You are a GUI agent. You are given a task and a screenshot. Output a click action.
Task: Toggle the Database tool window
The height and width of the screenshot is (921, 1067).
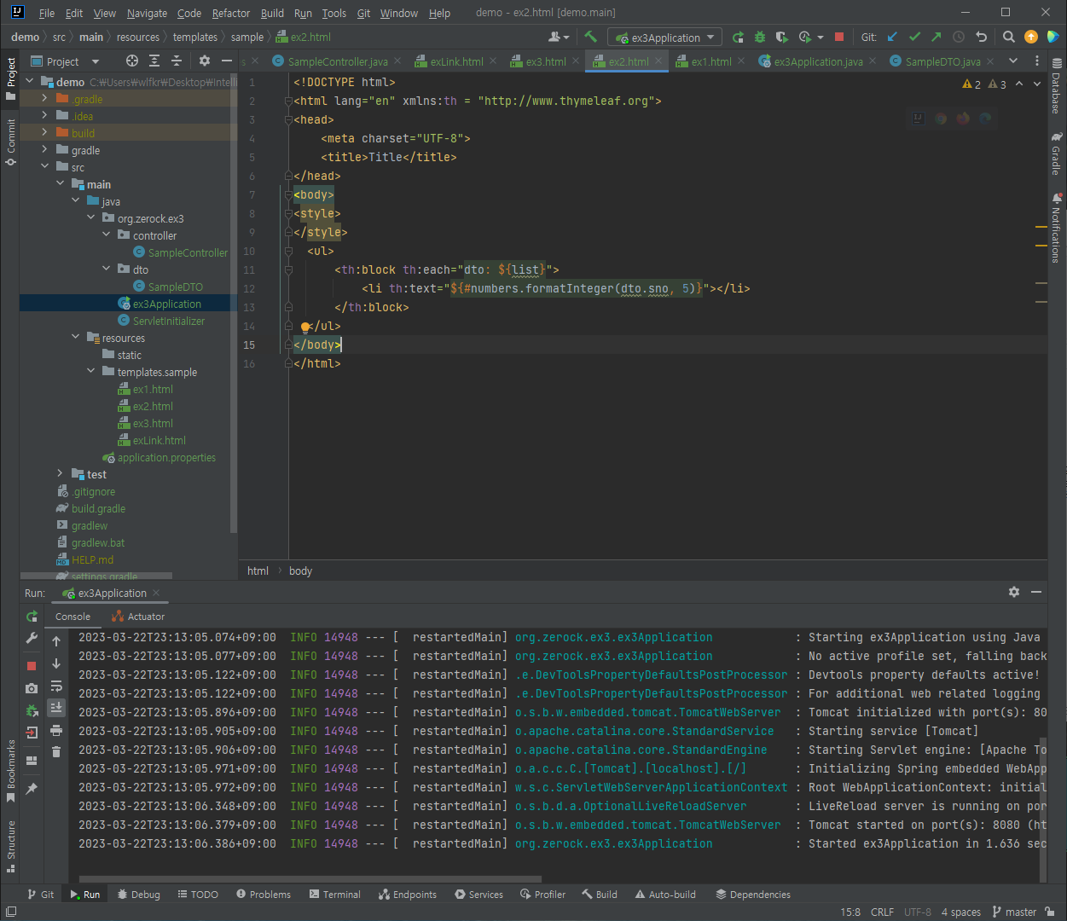(1057, 86)
